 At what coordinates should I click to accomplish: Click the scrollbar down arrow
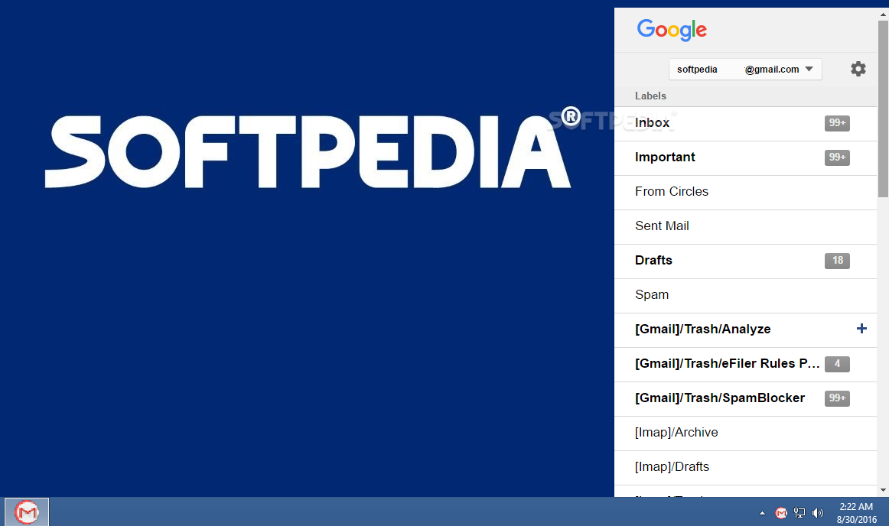click(883, 490)
